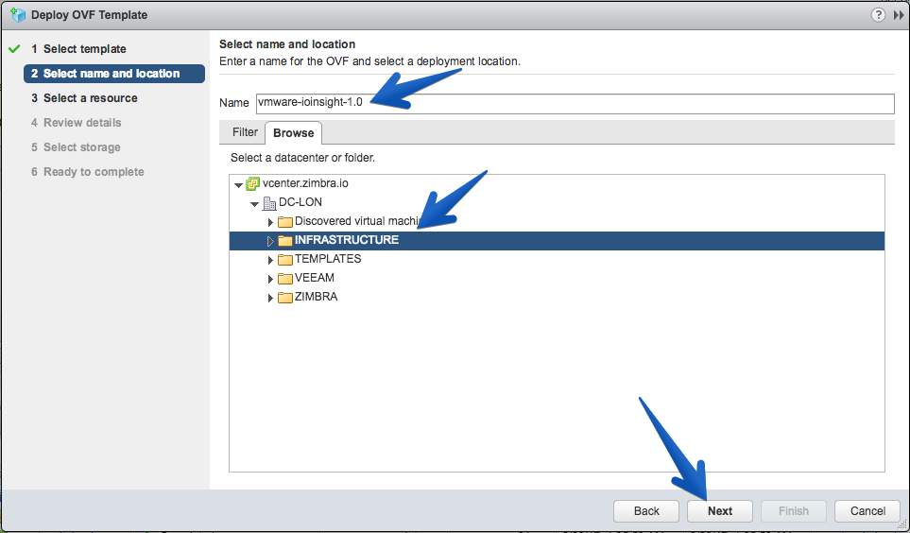The height and width of the screenshot is (533, 910).
Task: Click the Discovered virtual machine folder icon
Action: click(x=285, y=222)
